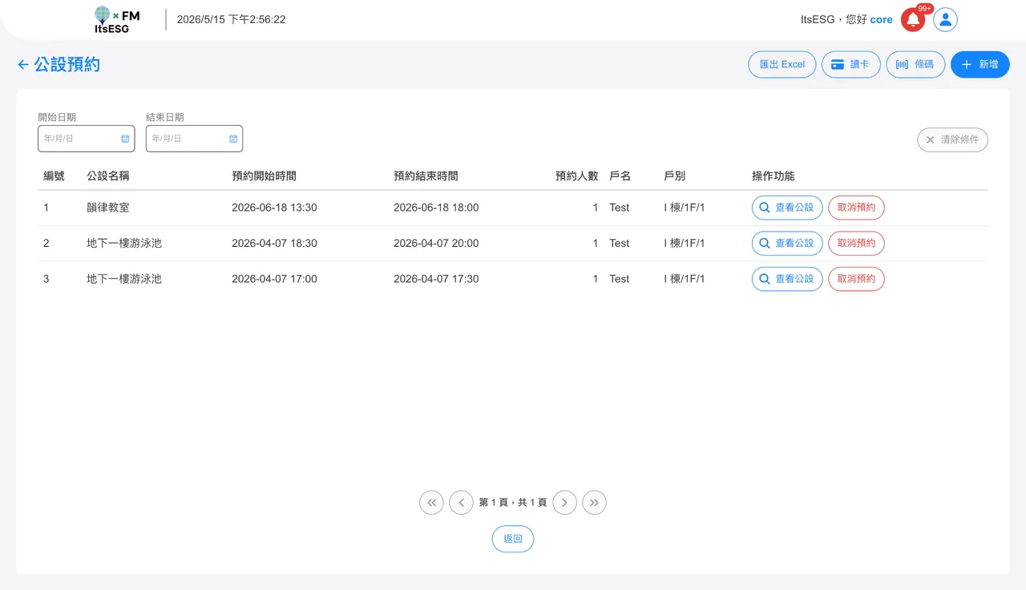The width and height of the screenshot is (1026, 590).
Task: Cancel the 2026-04-07 17:00 swimming pool reservation
Action: (856, 279)
